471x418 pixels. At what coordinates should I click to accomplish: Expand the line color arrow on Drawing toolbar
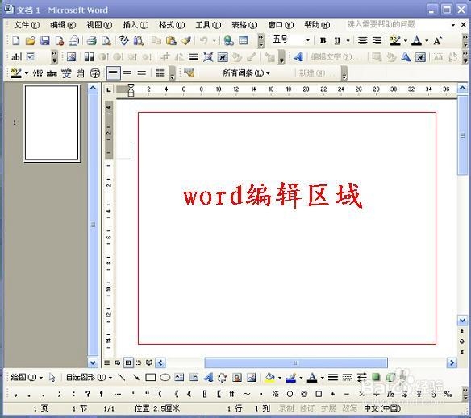pos(301,377)
